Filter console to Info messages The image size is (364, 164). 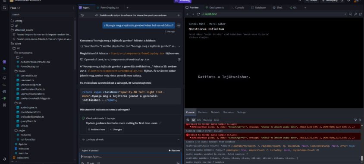199,120
